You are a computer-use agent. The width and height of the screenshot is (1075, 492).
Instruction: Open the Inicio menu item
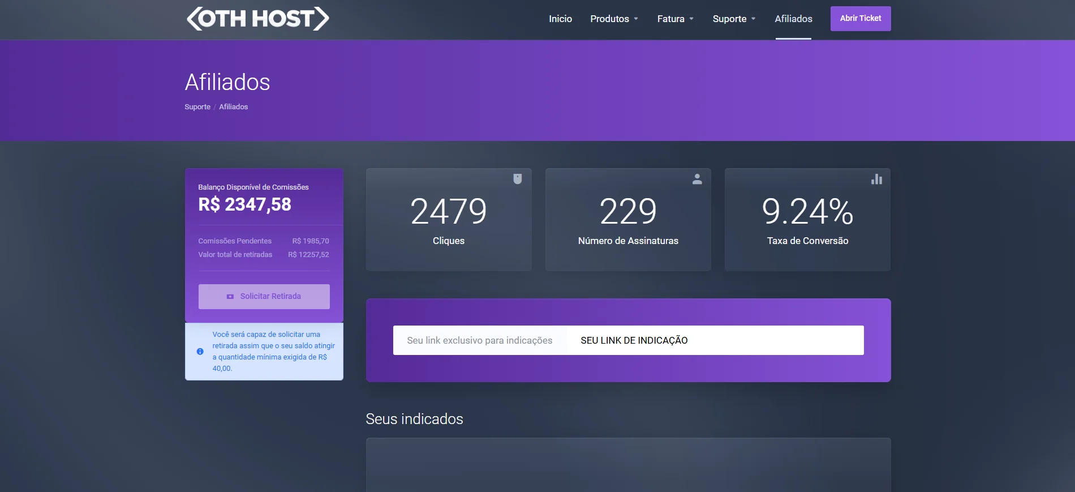click(x=560, y=19)
